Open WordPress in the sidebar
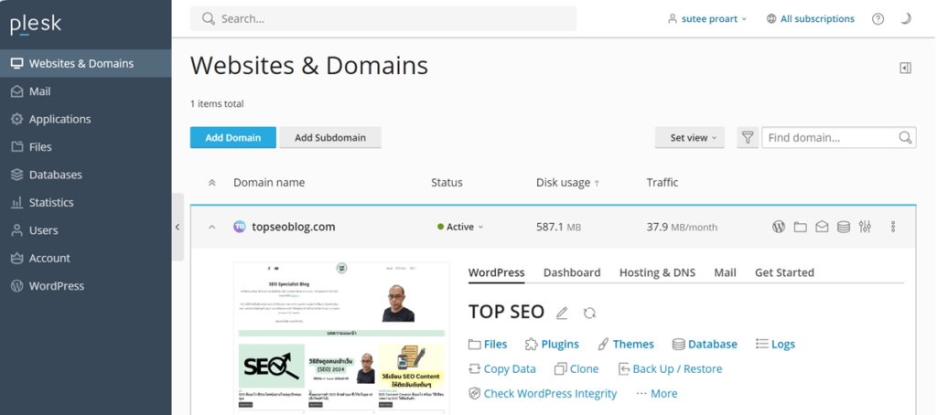 click(x=85, y=286)
